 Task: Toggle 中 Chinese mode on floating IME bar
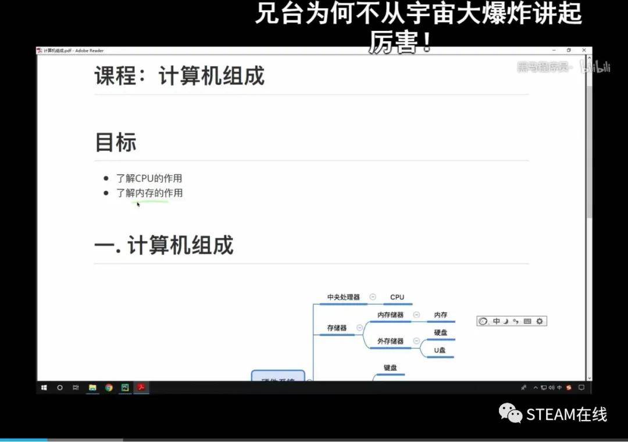pyautogui.click(x=497, y=321)
